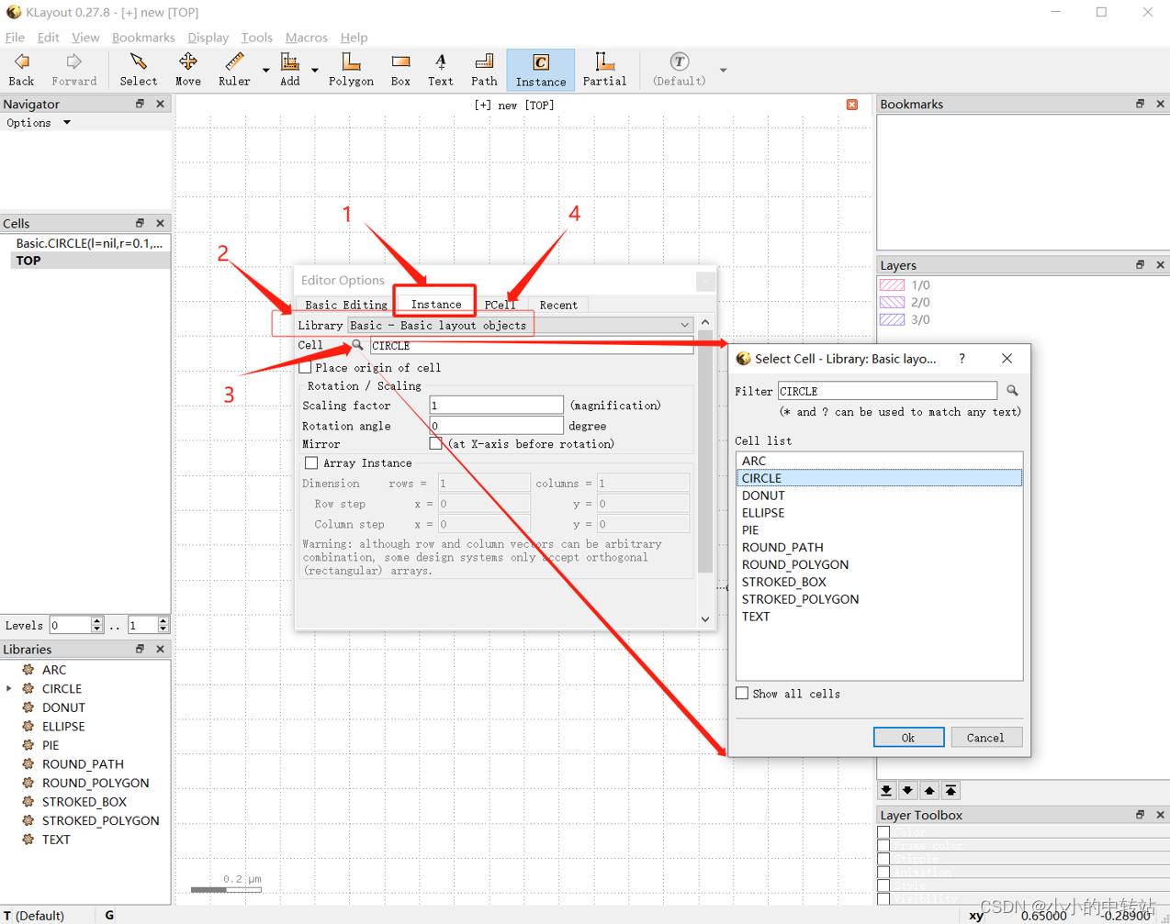Undock the Libraries panel
The image size is (1170, 924).
point(140,649)
